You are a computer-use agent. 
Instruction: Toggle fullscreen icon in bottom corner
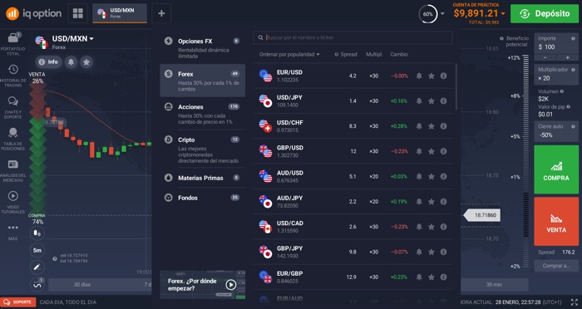coord(575,302)
